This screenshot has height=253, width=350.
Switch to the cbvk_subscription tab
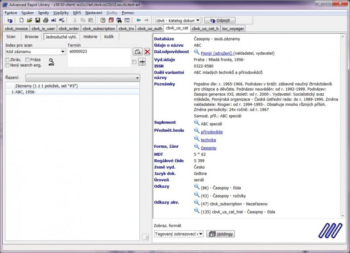coord(99,29)
